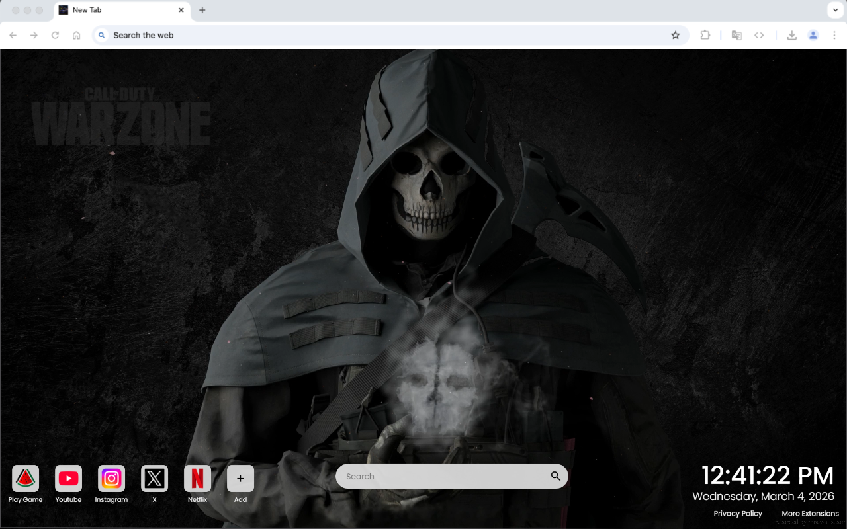Open the Chrome three-dot menu
Screen dimensions: 847x529
[x=834, y=35]
